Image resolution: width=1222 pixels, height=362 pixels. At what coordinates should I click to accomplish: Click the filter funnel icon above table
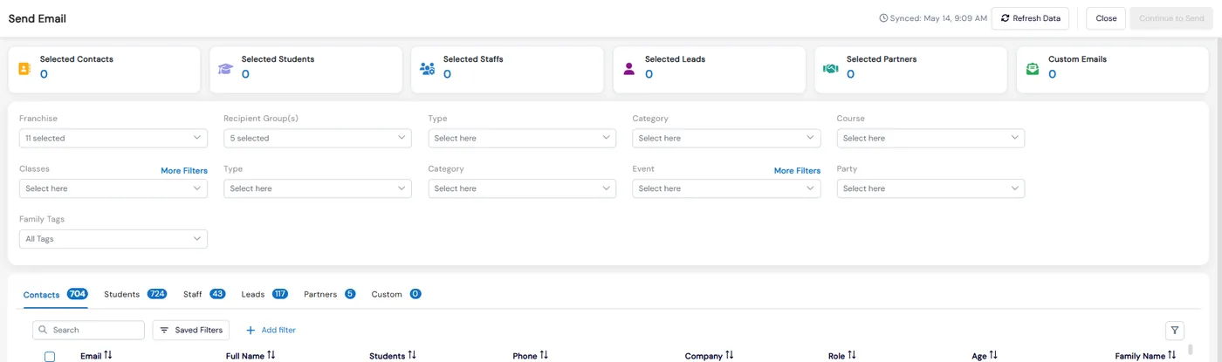1175,331
